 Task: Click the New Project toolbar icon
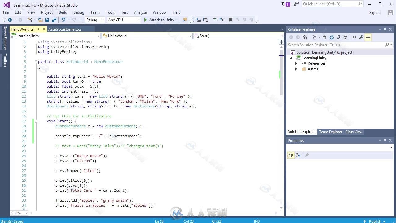30,20
